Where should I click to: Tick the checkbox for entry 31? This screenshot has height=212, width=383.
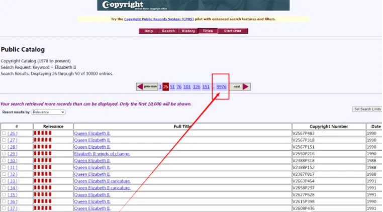[4, 167]
